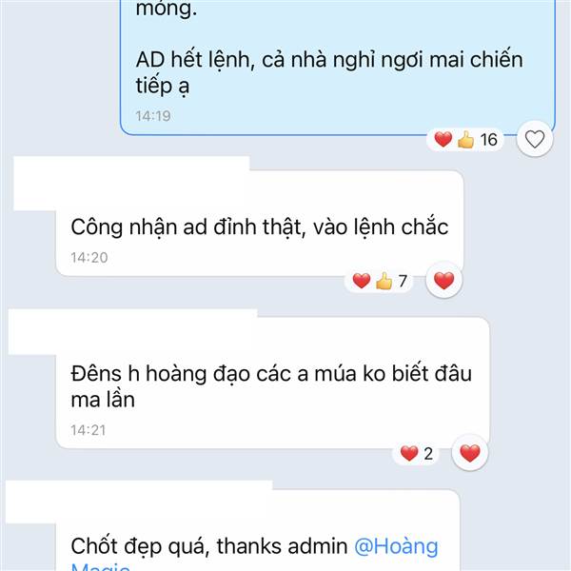This screenshot has height=571, width=571.
Task: Click the red heart emoji beside the 7 count
Action: point(362,281)
